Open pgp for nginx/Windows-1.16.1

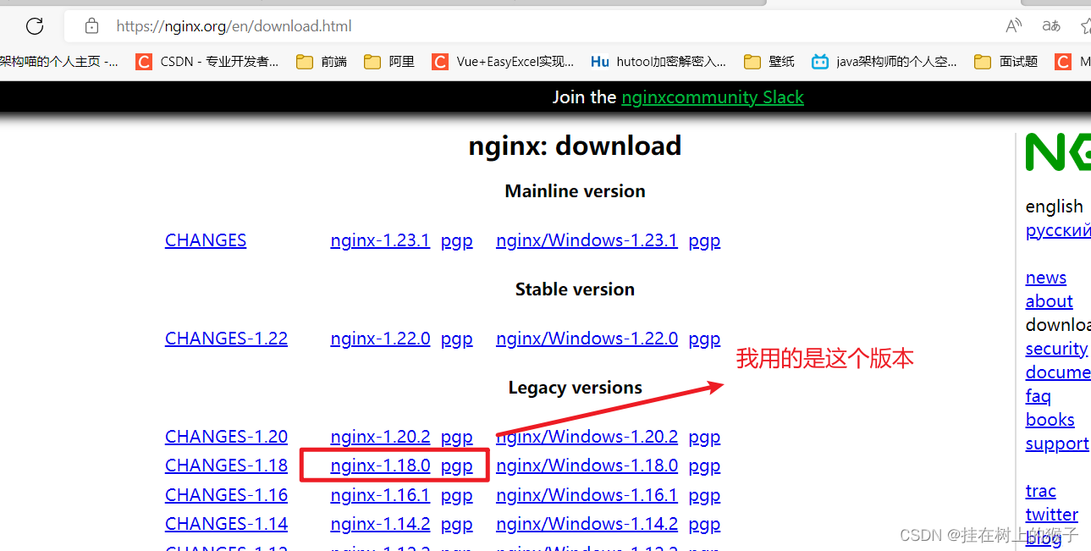[704, 495]
